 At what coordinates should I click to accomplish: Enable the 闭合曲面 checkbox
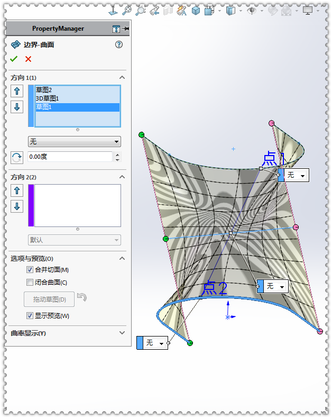(x=30, y=283)
